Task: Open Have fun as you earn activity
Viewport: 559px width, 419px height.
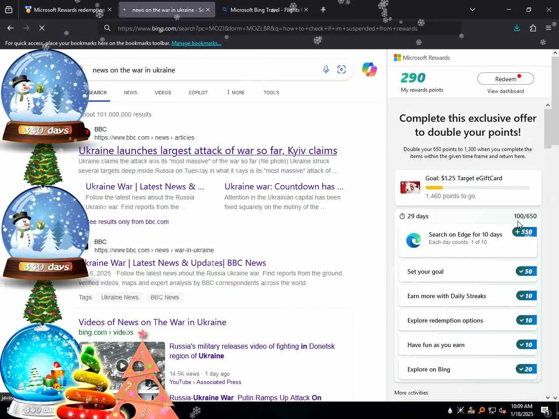Action: pos(467,345)
